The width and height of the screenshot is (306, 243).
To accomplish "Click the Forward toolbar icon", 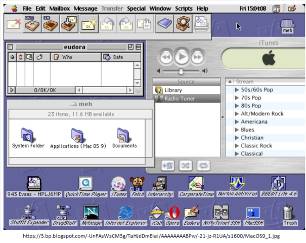I will coord(126,24).
